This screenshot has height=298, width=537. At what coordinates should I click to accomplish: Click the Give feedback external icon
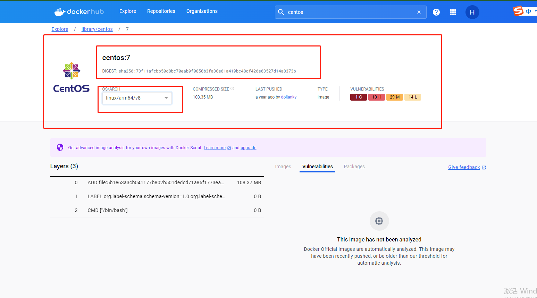coord(484,168)
